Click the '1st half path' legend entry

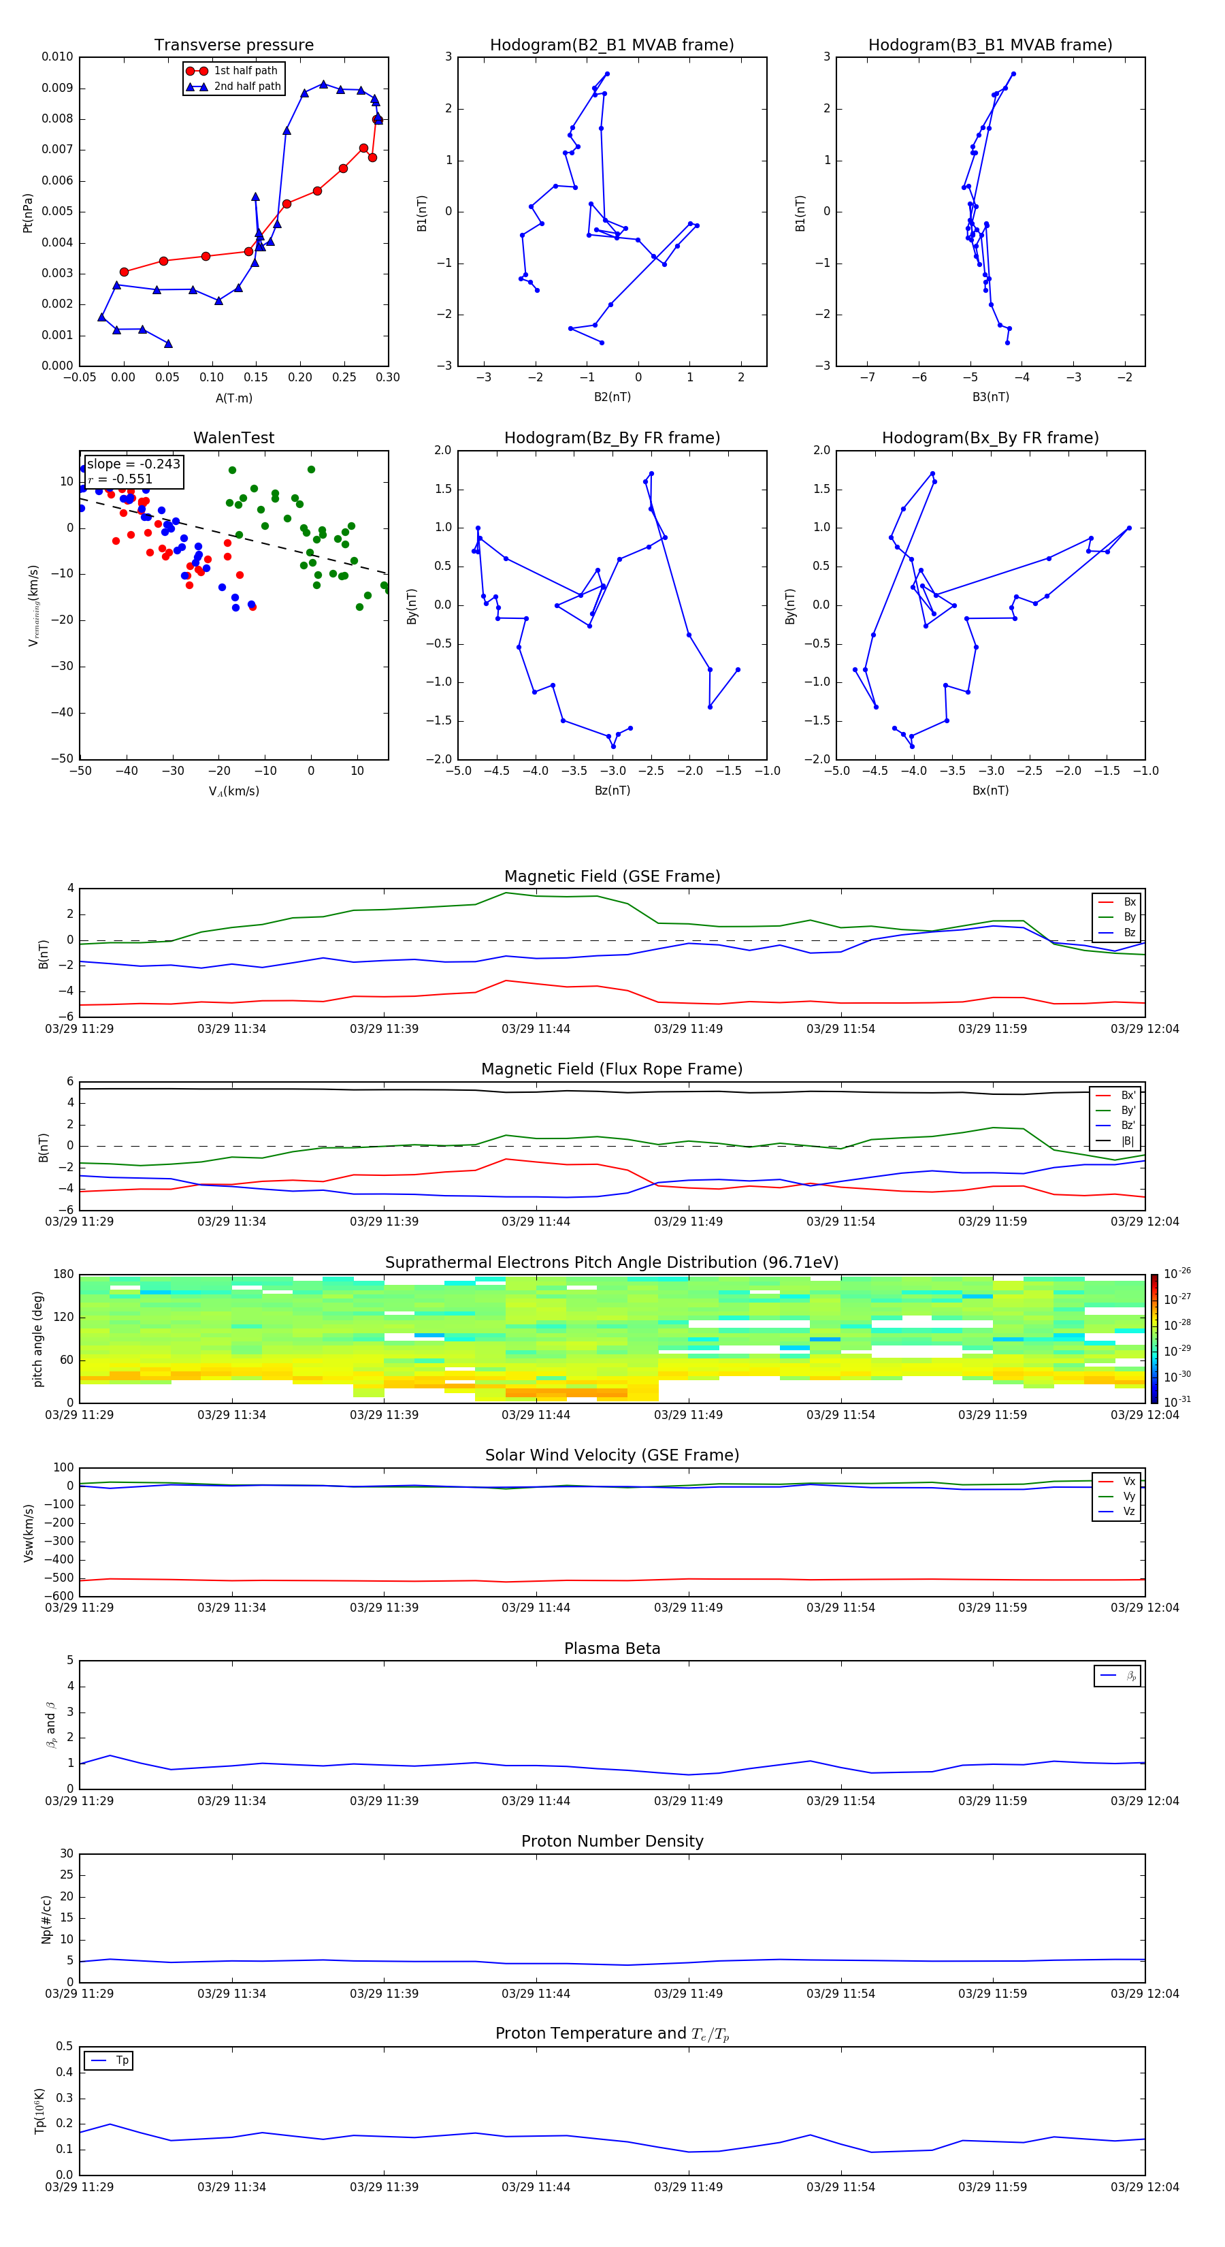click(233, 71)
